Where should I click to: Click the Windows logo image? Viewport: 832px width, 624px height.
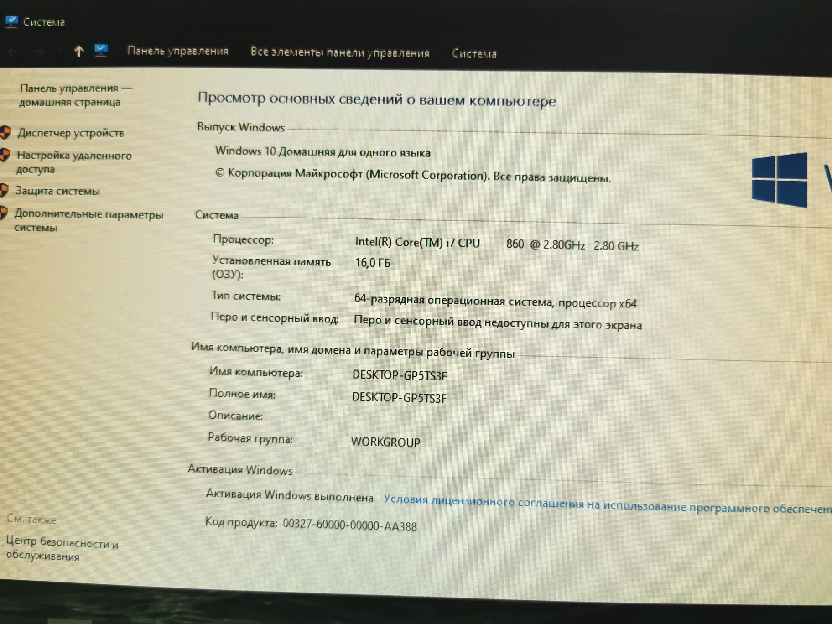[x=779, y=180]
